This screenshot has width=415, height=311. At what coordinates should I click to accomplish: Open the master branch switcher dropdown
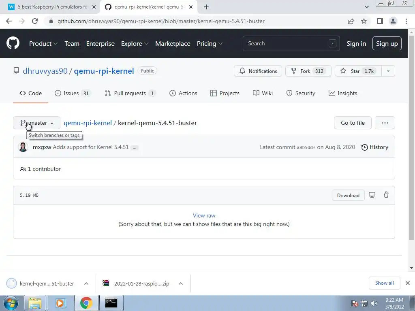[x=36, y=123]
